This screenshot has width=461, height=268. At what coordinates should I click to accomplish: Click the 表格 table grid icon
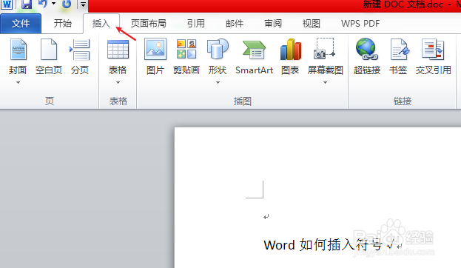(x=118, y=50)
